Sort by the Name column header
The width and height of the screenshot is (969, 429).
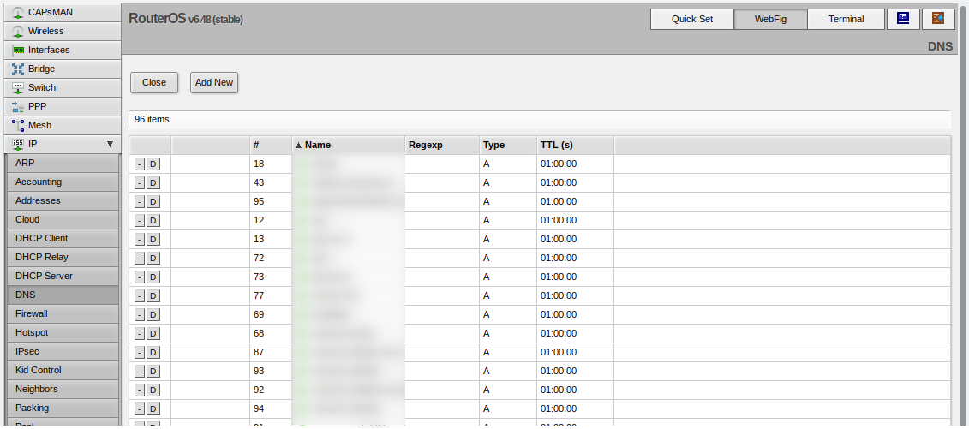[348, 145]
